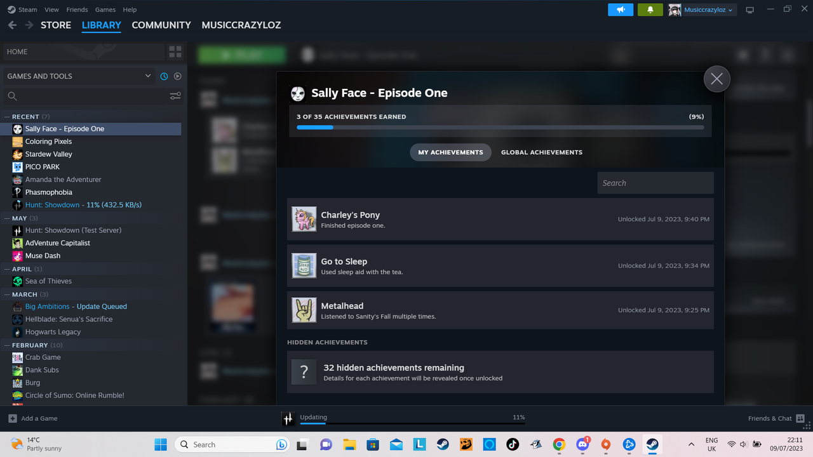Open the Steam menu
The height and width of the screenshot is (457, 813).
(x=23, y=10)
